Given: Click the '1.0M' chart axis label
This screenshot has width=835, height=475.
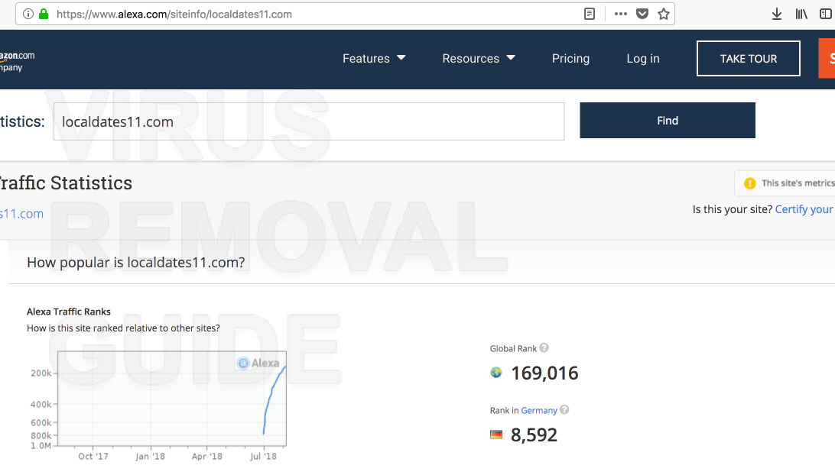Looking at the screenshot, I should coord(41,446).
